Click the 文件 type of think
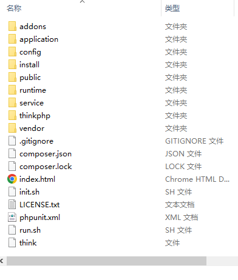 pos(172,243)
